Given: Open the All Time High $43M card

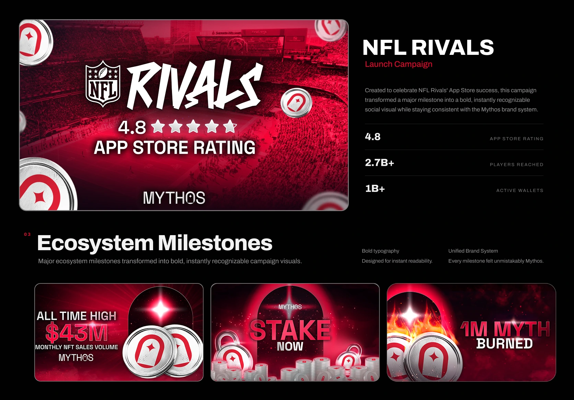Looking at the screenshot, I should (x=119, y=332).
